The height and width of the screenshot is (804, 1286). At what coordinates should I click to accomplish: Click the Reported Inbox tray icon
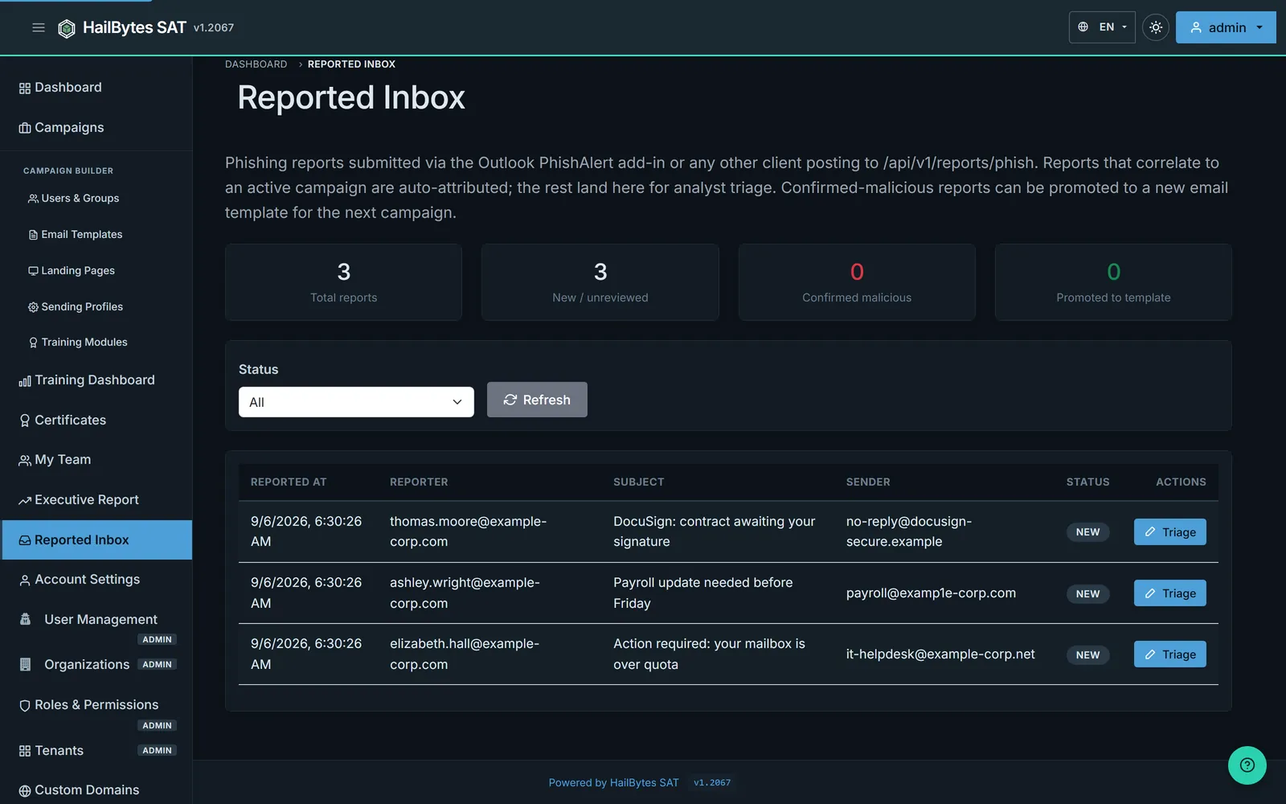(x=25, y=541)
